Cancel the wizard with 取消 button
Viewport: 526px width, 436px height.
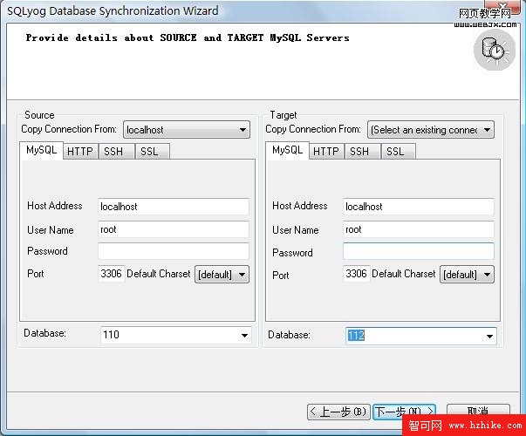[x=478, y=412]
